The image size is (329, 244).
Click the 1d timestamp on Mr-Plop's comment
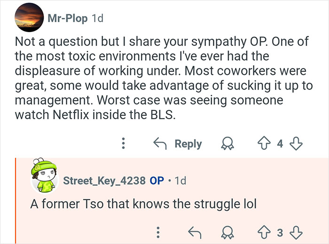[96, 18]
